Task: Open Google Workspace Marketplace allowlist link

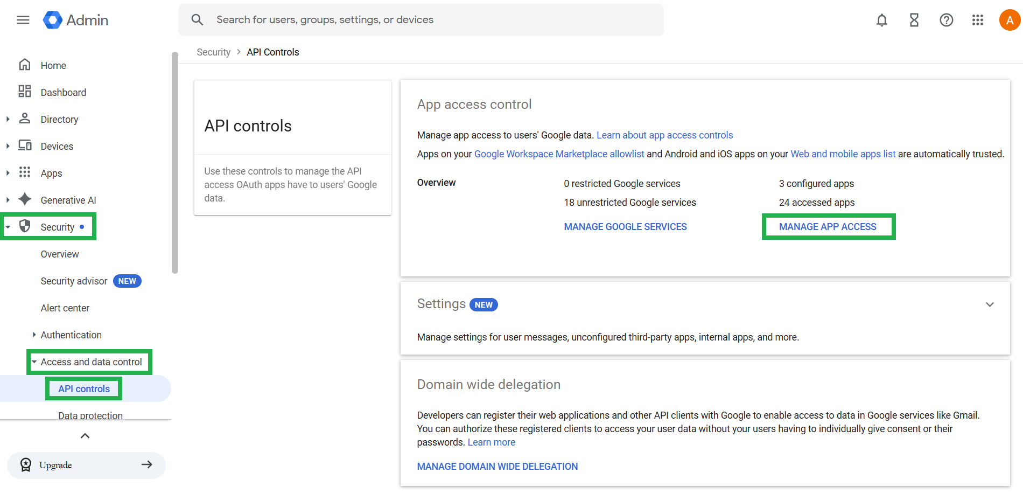Action: click(559, 154)
